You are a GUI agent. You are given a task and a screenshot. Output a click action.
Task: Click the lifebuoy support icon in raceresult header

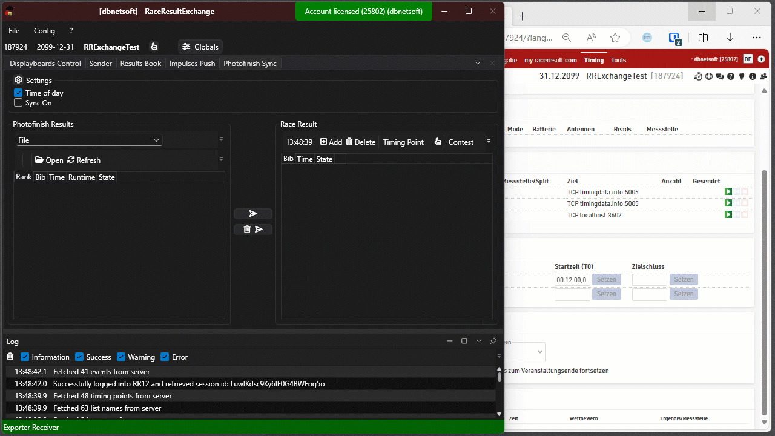[709, 76]
